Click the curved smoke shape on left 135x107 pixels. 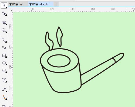click(49, 42)
